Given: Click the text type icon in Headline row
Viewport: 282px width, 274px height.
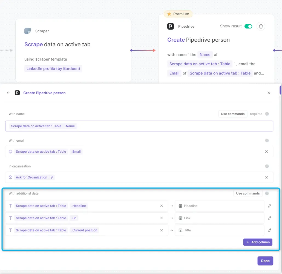Looking at the screenshot, I should pos(10,206).
